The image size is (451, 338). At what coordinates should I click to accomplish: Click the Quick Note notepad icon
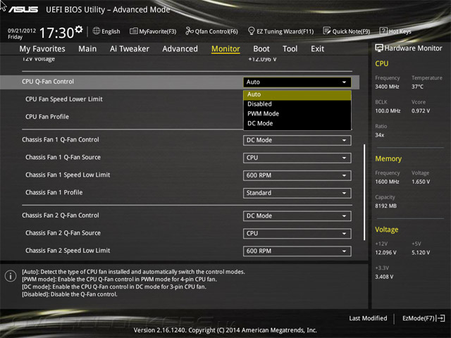(326, 31)
